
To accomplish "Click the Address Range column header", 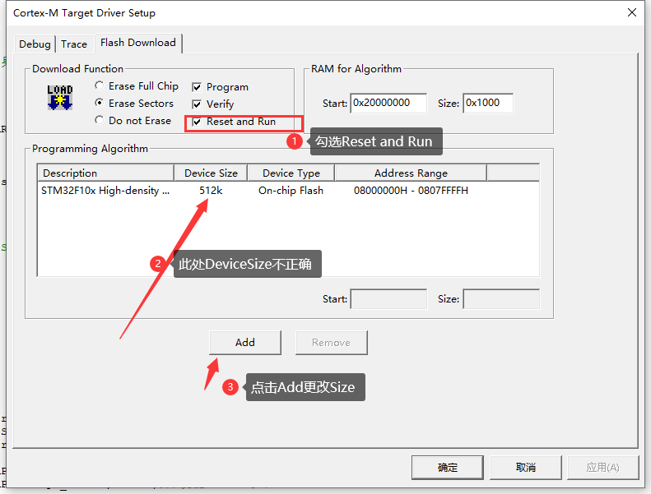I will pos(411,173).
